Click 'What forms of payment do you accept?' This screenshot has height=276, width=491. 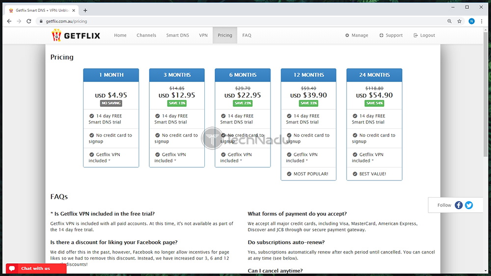pyautogui.click(x=297, y=214)
